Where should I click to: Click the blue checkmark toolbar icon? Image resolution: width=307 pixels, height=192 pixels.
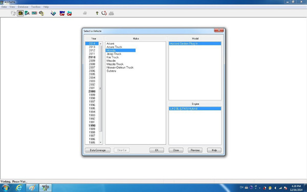53,13
